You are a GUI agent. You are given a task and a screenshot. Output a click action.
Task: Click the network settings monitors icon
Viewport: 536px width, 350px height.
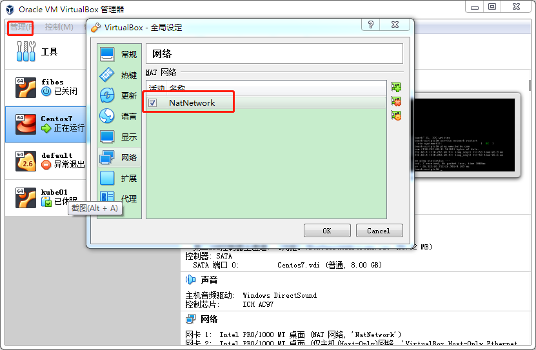tap(107, 157)
